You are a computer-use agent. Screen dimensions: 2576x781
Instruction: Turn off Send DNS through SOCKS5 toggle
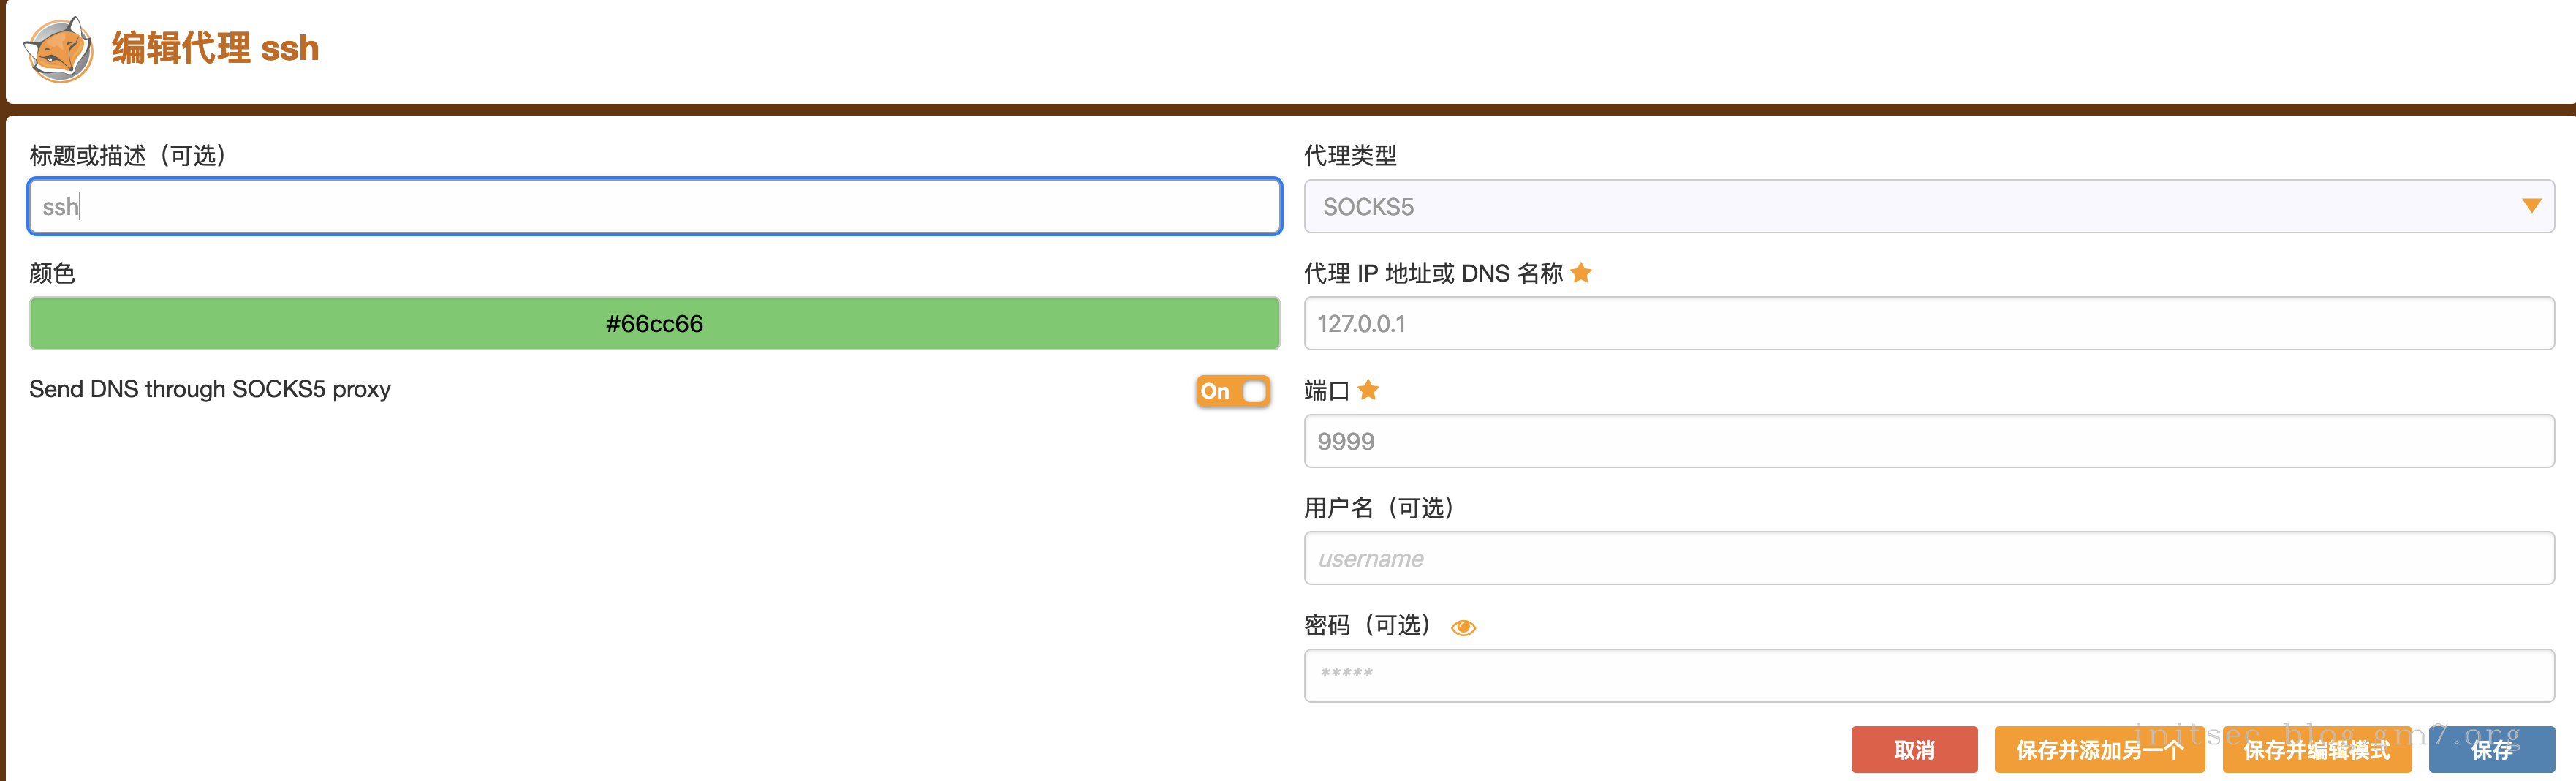point(1232,391)
